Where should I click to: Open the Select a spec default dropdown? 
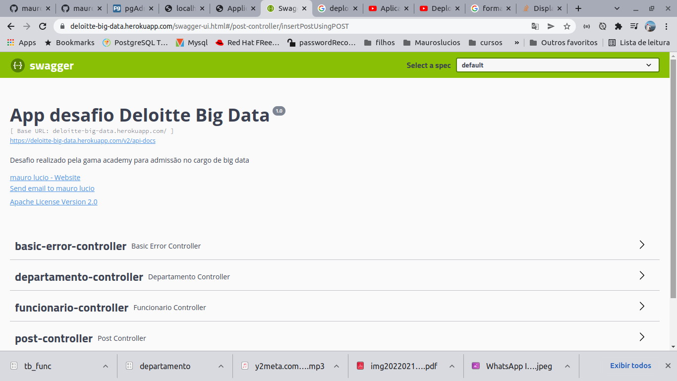558,65
